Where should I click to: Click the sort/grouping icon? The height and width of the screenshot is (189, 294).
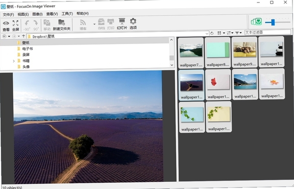229,33
